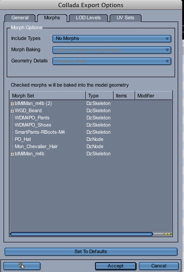The height and width of the screenshot is (272, 184).
Task: Open the UV Sets tab
Action: (x=125, y=18)
